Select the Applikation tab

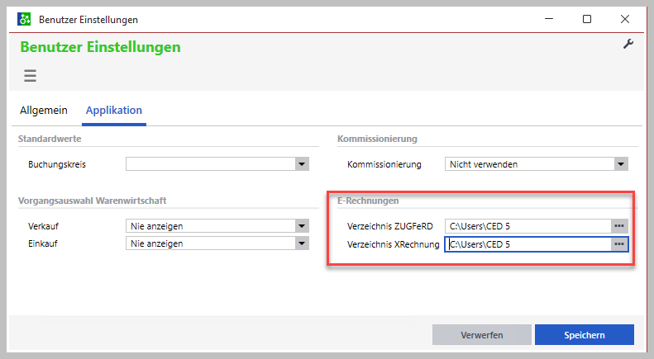[x=114, y=111]
